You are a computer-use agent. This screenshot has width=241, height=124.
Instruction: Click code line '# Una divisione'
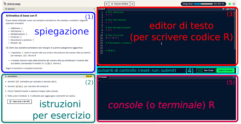point(114,35)
